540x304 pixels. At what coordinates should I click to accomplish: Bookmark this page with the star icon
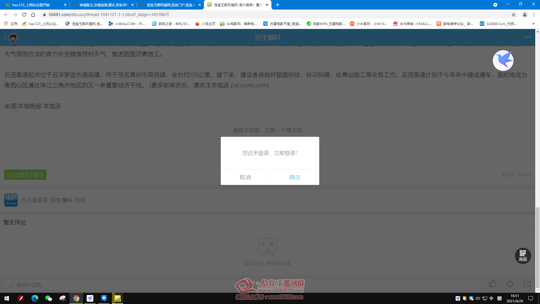(514, 15)
